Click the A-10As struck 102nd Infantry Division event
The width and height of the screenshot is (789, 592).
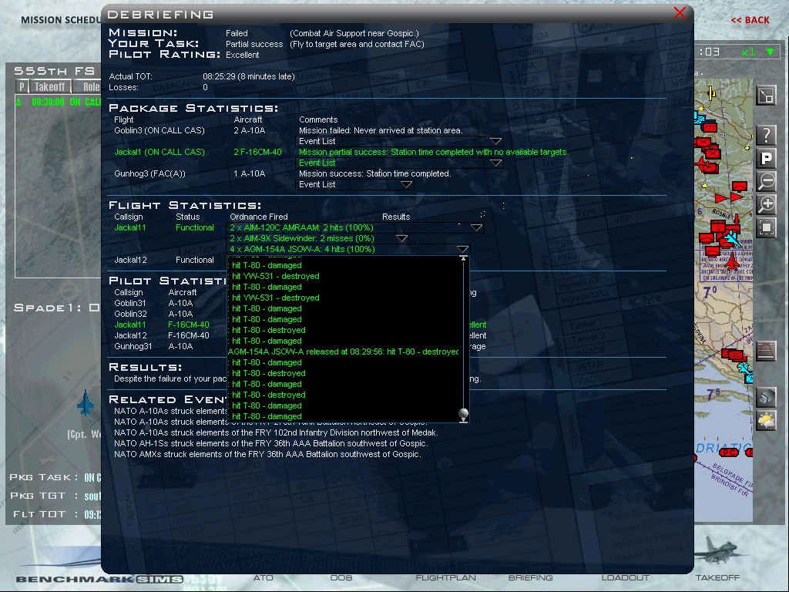coord(276,433)
